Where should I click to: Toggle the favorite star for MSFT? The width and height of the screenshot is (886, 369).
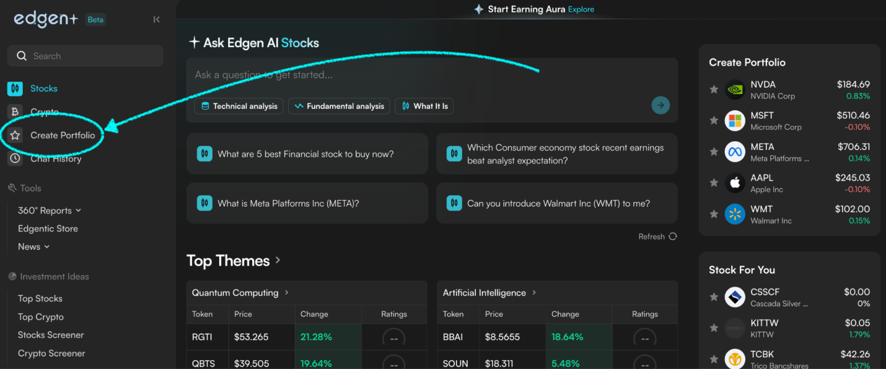(x=714, y=121)
